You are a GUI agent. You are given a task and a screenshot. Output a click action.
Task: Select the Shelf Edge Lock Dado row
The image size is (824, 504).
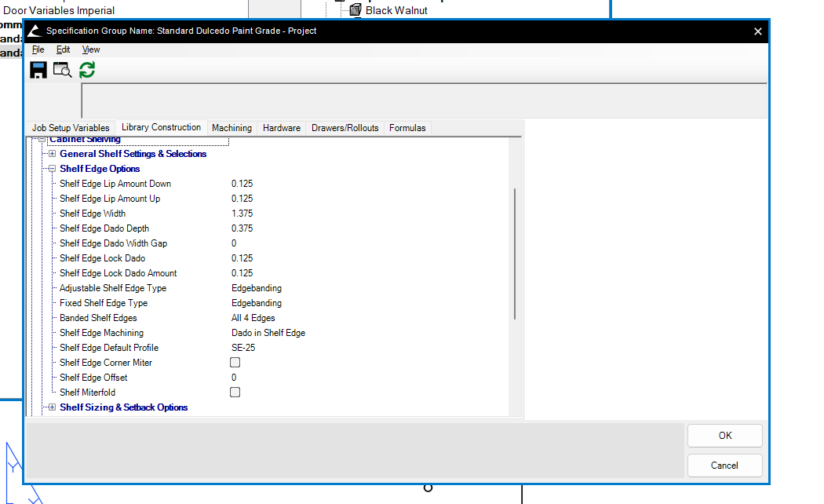pos(102,258)
